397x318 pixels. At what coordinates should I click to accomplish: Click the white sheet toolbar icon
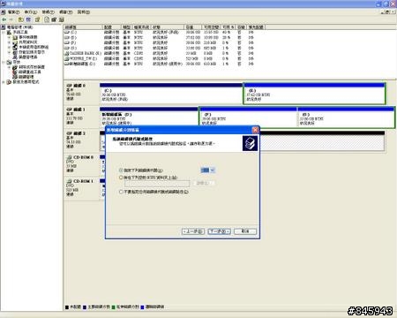47,19
